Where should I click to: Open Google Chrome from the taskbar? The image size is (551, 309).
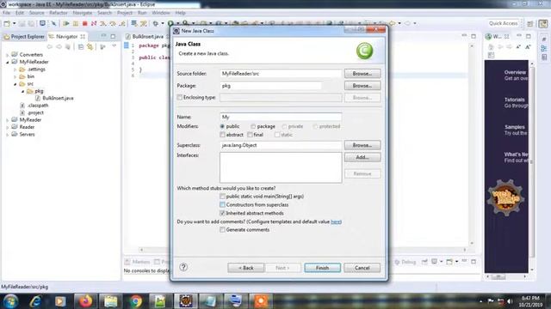[136, 301]
